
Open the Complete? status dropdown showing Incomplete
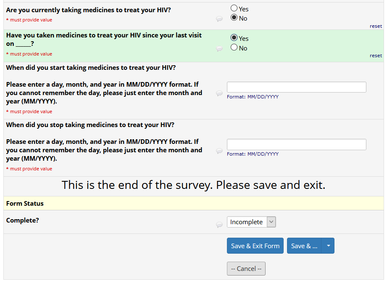(251, 222)
